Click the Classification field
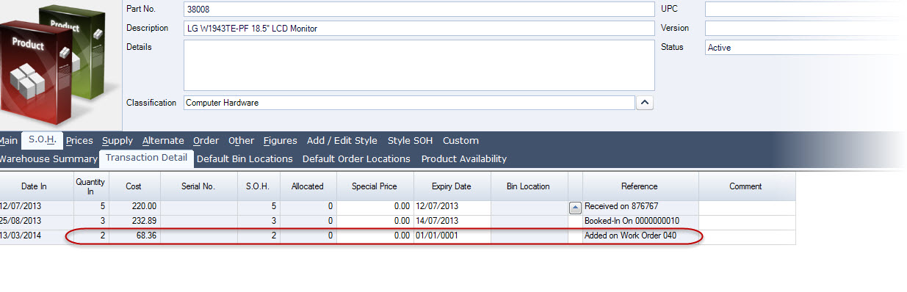The height and width of the screenshot is (292, 907). [x=409, y=103]
